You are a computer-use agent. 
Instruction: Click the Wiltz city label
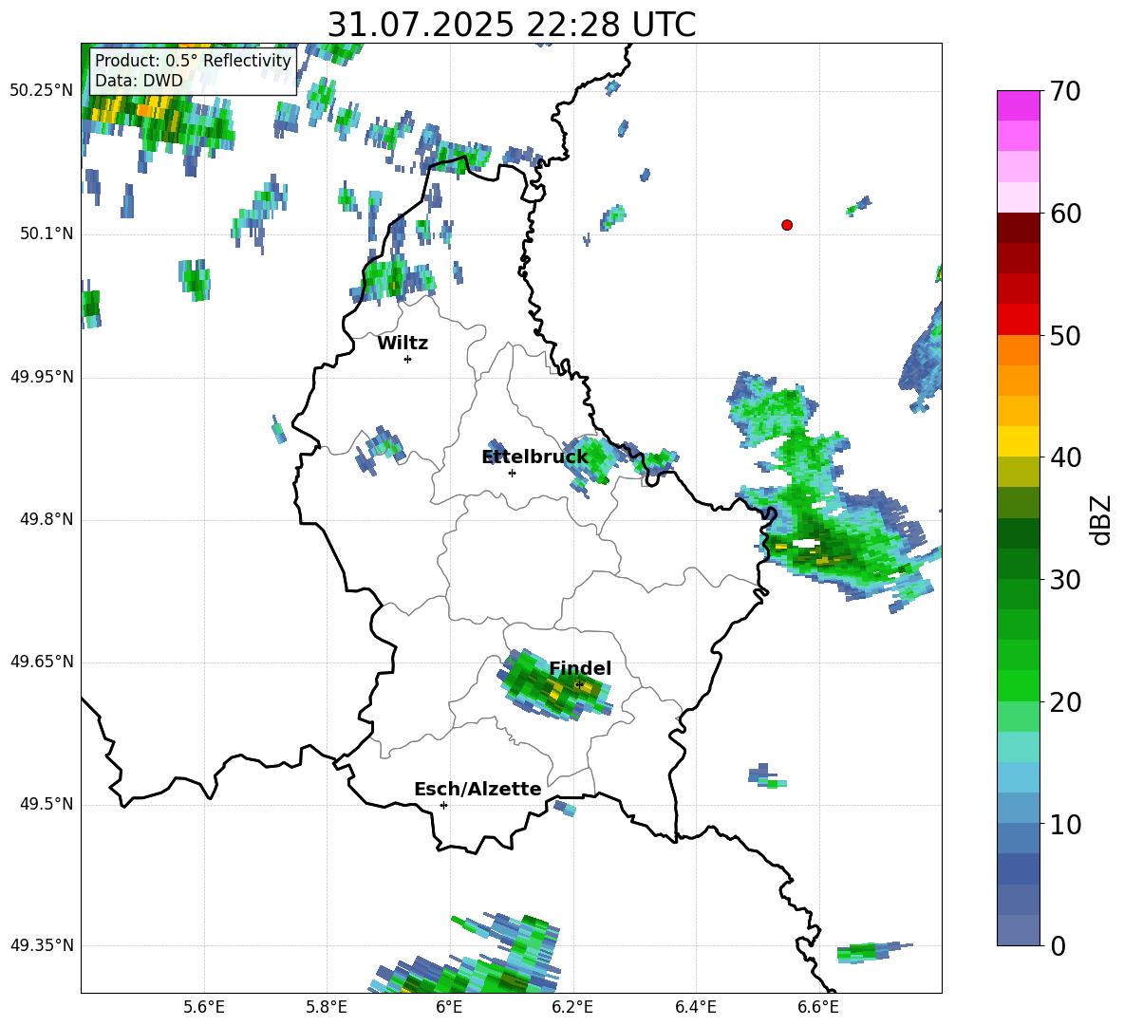coord(403,344)
